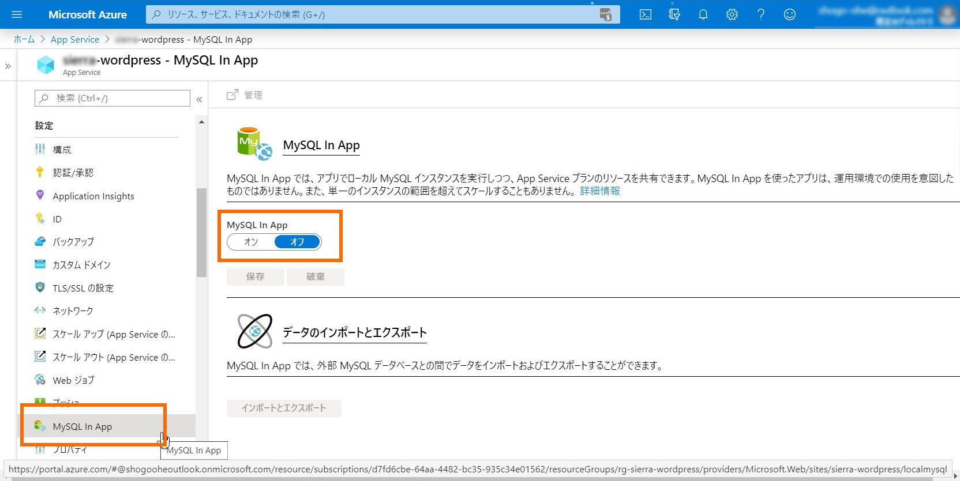Click the 管理 external link icon
Viewport: 960px width, 481px height.
(232, 95)
